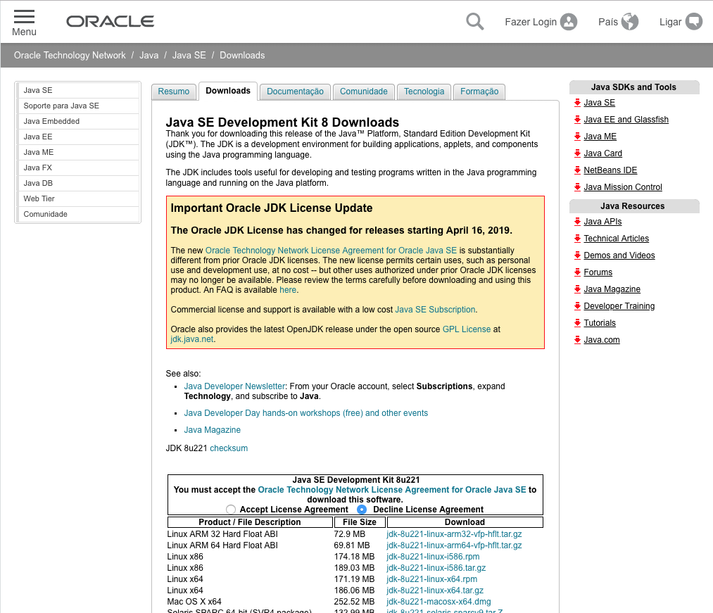Screen dimensions: 713x613
Task: Click the Fazer Login user icon
Action: [x=569, y=22]
